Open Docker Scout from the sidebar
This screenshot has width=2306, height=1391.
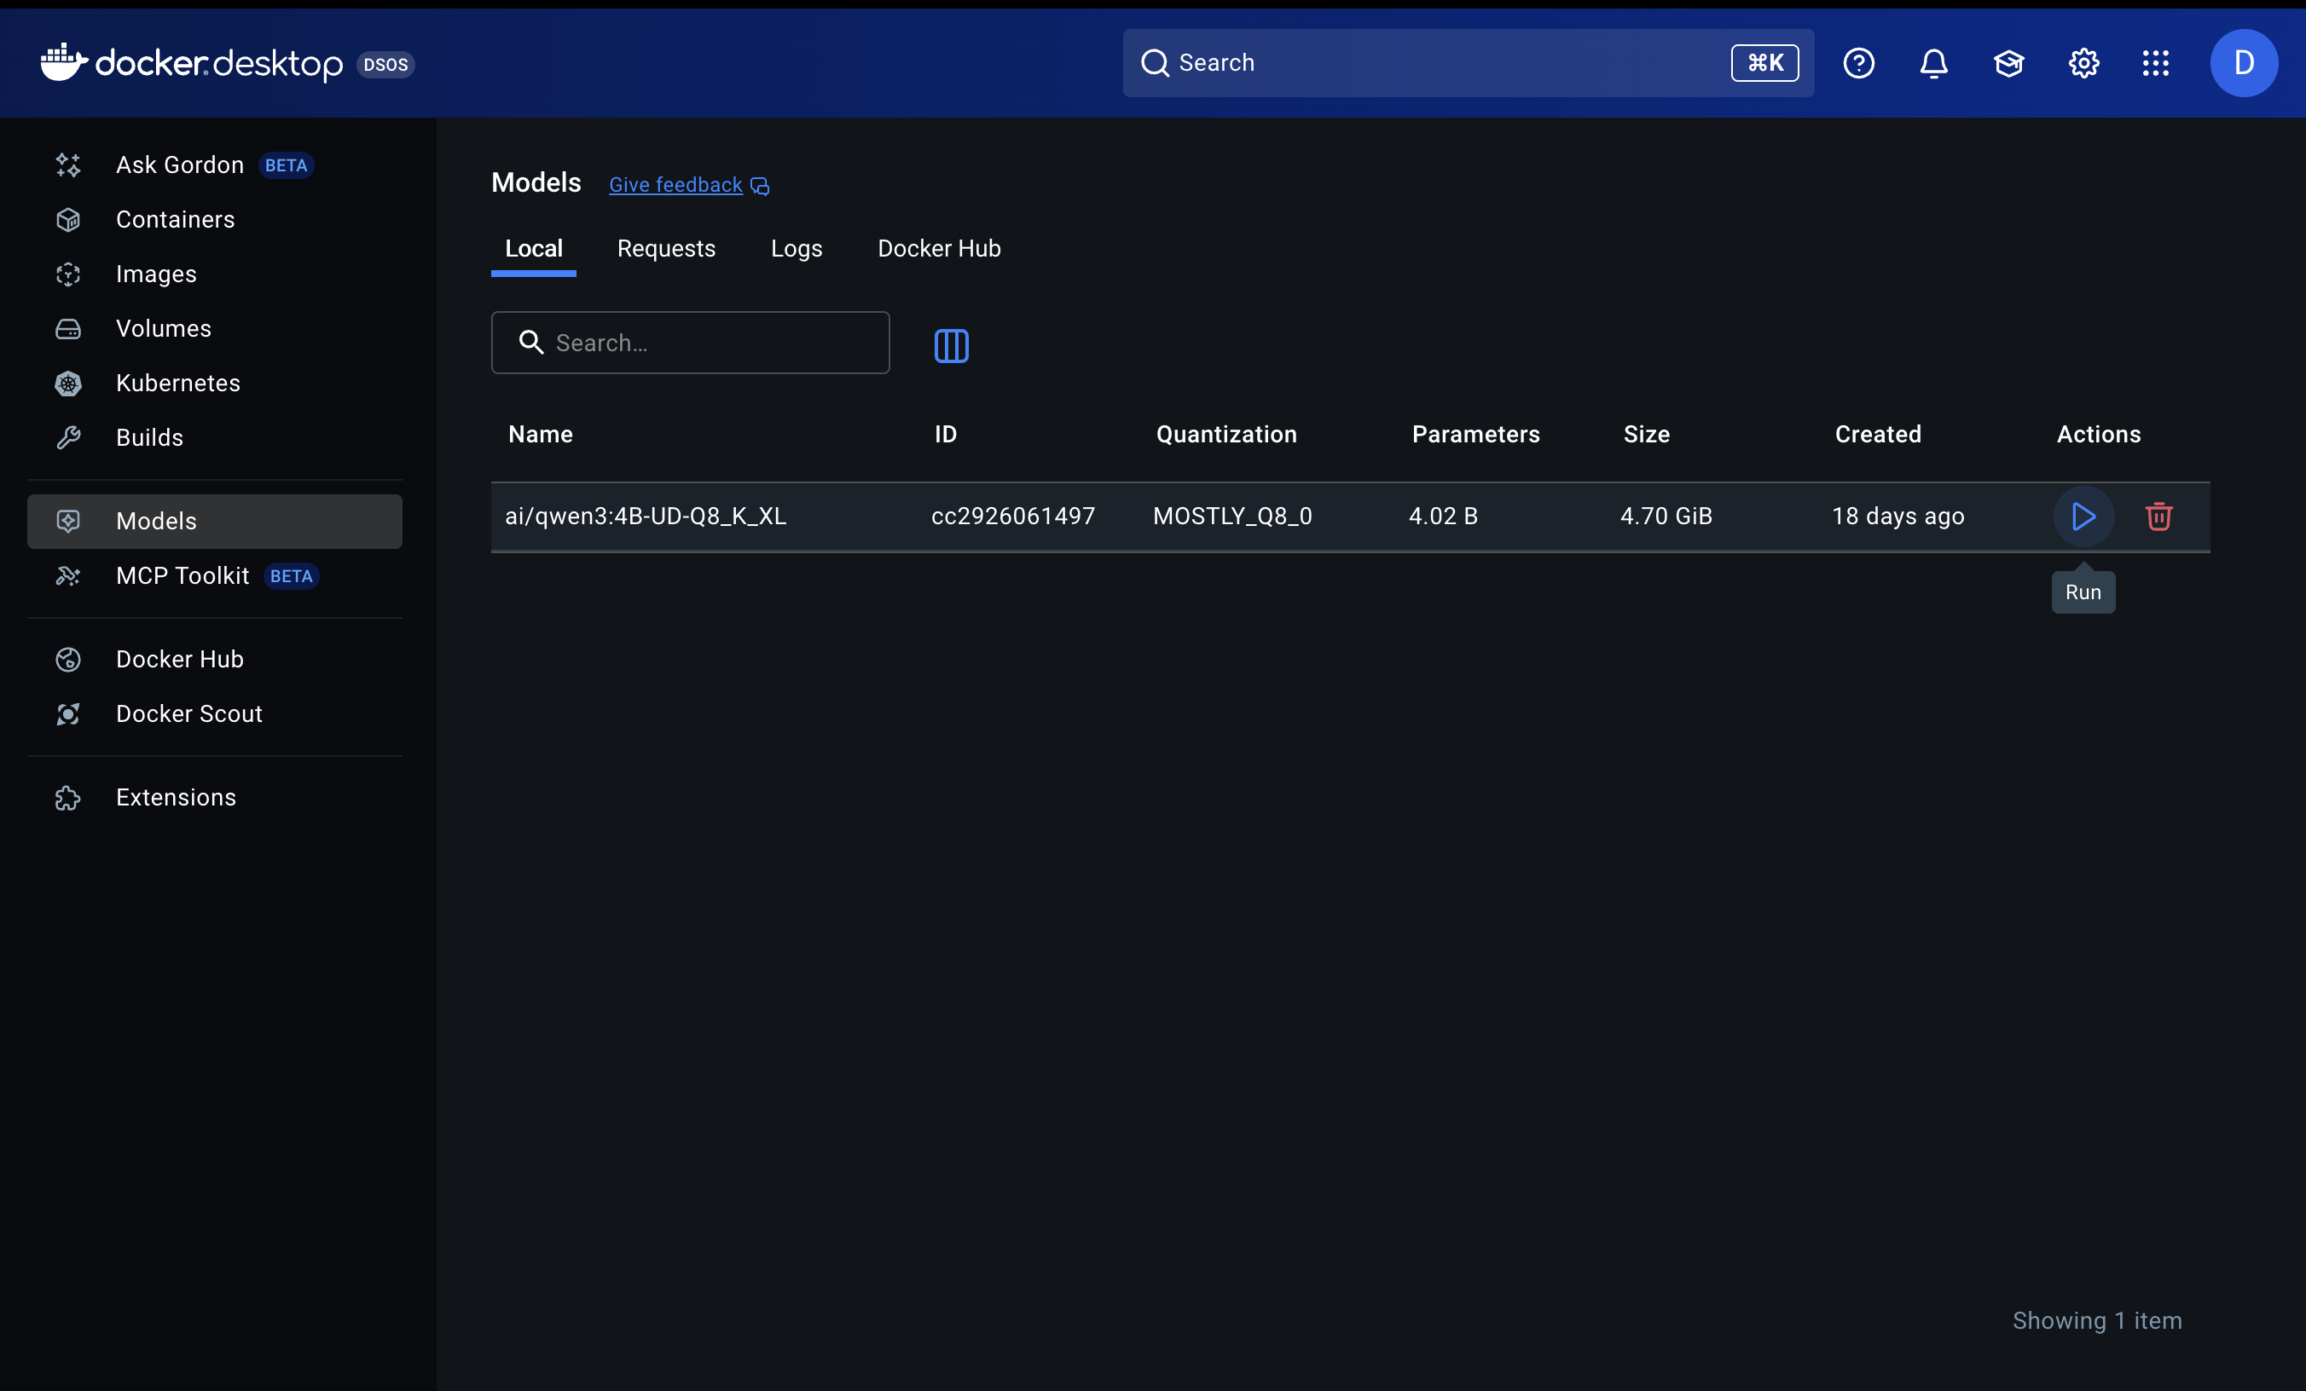(189, 713)
